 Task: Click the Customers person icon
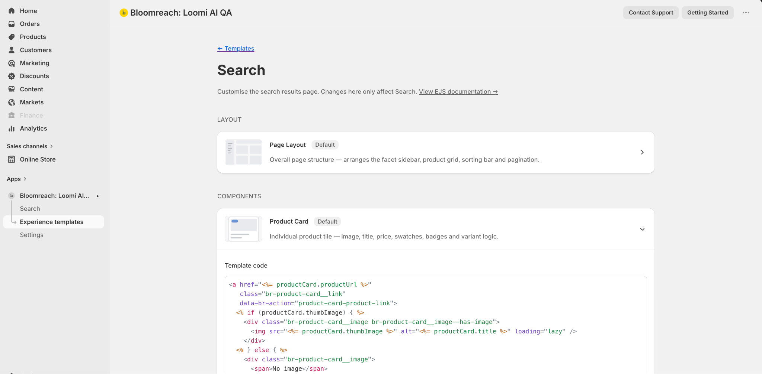[12, 50]
